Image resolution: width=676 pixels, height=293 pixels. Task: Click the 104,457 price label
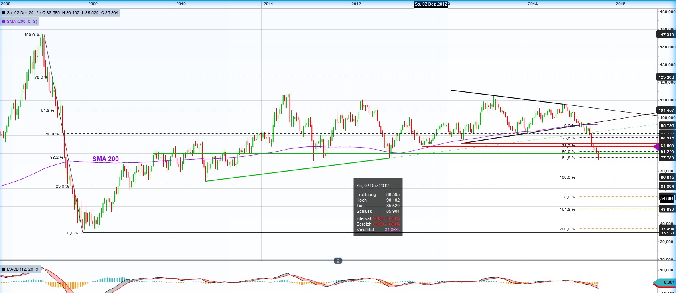click(666, 110)
